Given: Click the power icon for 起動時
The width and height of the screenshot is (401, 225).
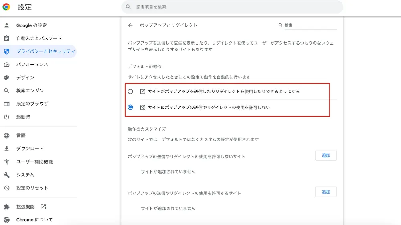Looking at the screenshot, I should [x=7, y=117].
